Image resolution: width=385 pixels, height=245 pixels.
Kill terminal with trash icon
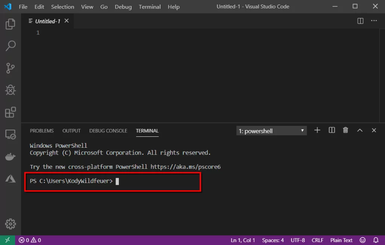coord(346,130)
